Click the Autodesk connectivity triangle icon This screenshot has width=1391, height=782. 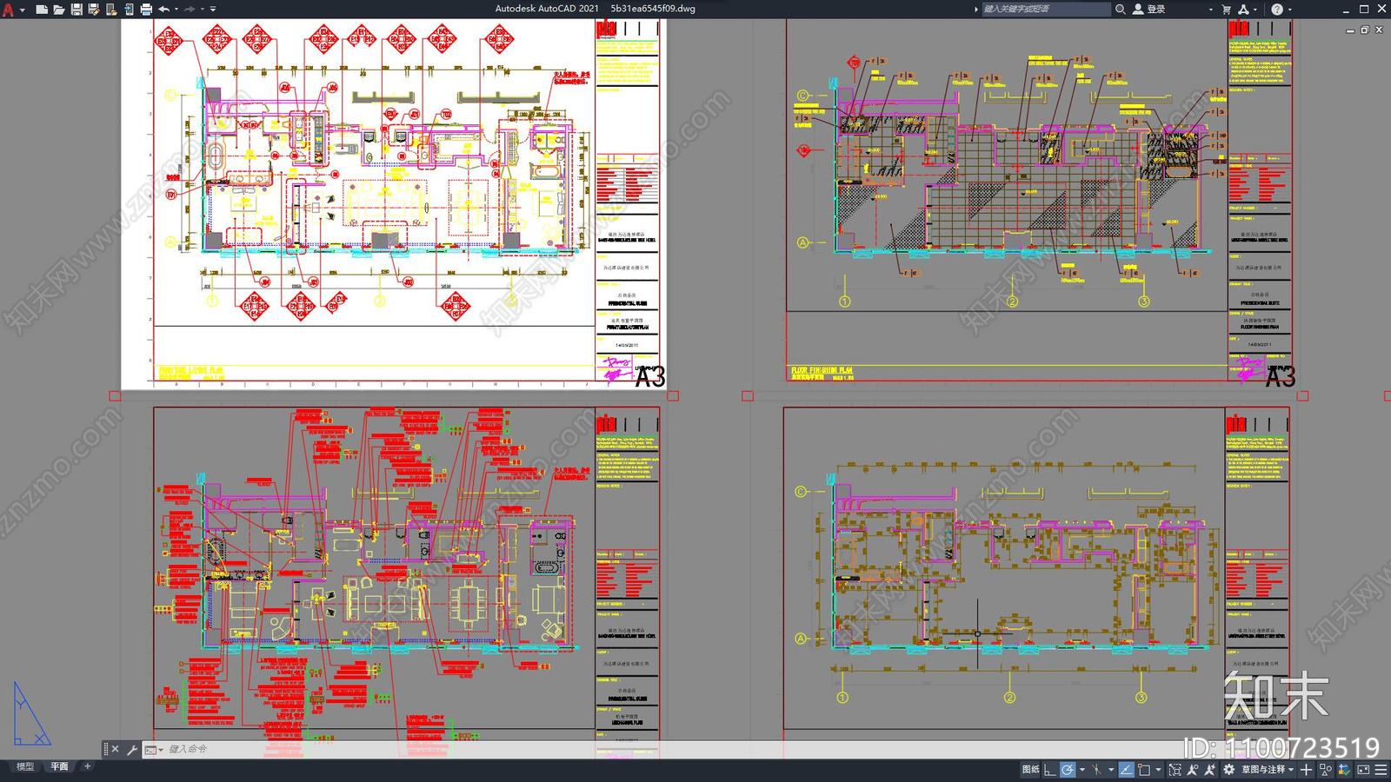coord(1243,9)
